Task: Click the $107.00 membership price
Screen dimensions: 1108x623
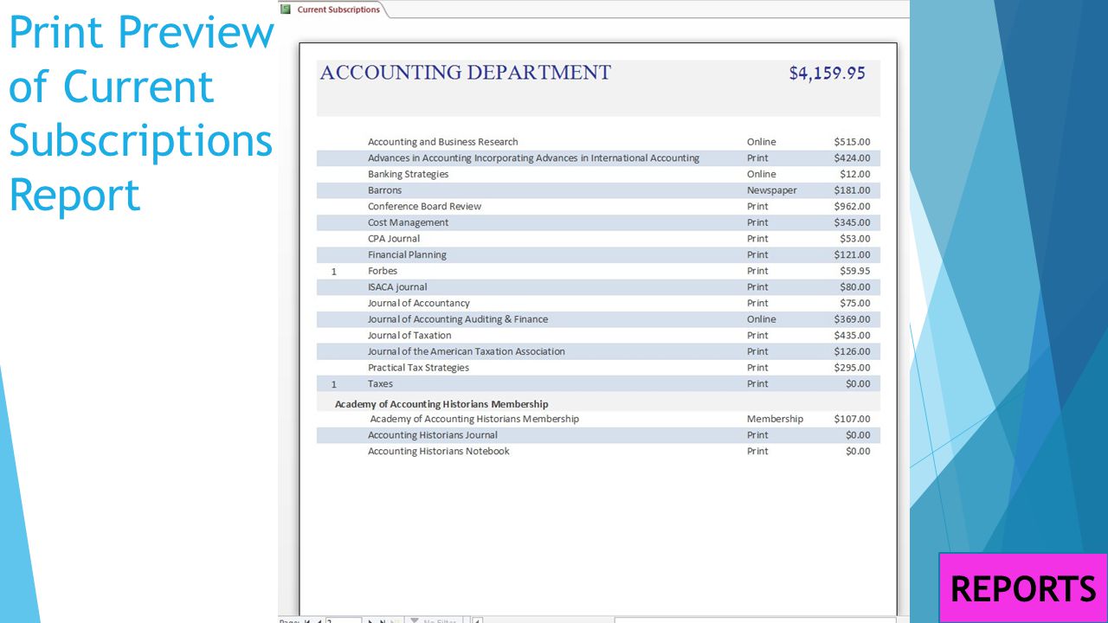Action: (x=852, y=419)
